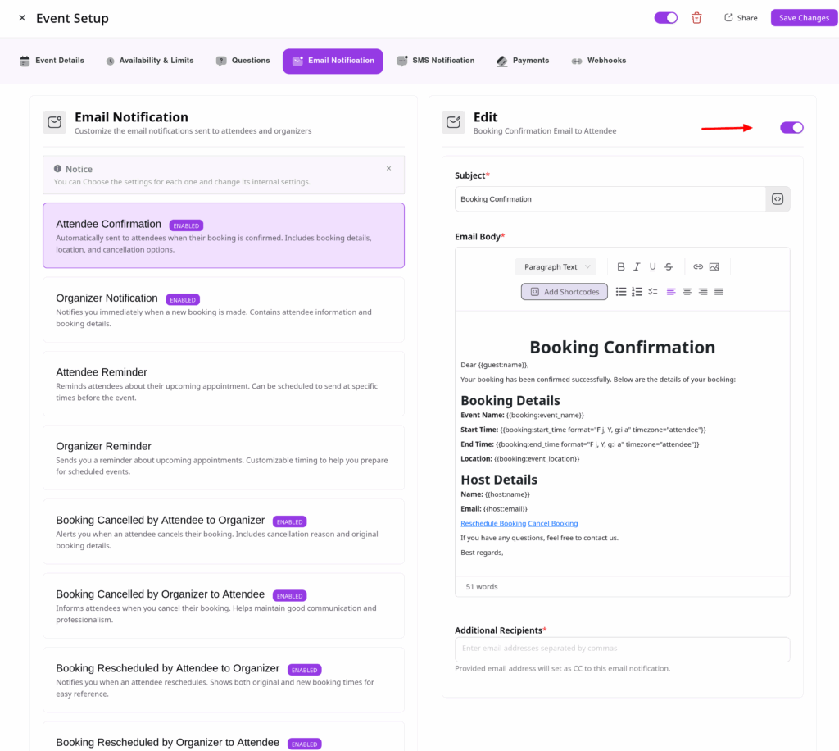Insert shortcode into Subject via code icon
839x751 pixels.
coord(778,199)
